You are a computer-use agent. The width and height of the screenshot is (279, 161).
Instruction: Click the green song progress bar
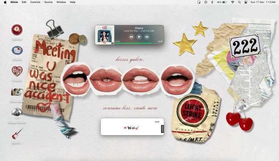133,43
